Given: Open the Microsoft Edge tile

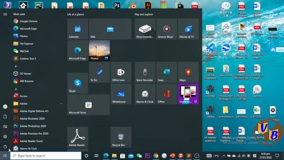Looking at the screenshot, I should (78, 51).
